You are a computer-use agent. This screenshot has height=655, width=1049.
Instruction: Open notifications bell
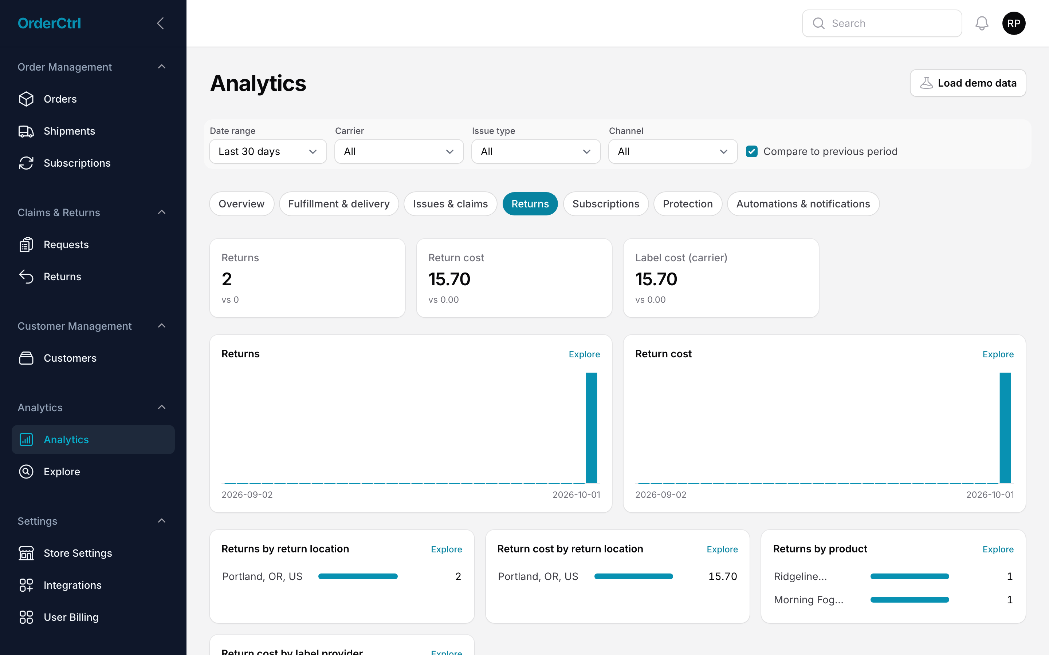point(982,23)
